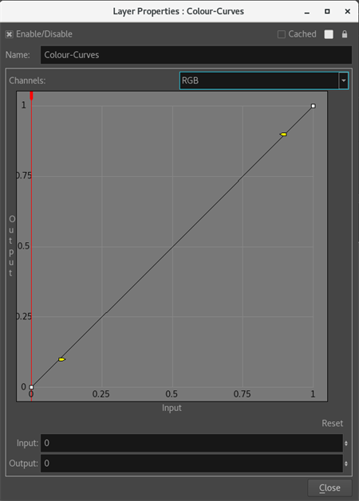This screenshot has height=501, width=359.
Task: Click the white curve point at origin
Action: 31,387
